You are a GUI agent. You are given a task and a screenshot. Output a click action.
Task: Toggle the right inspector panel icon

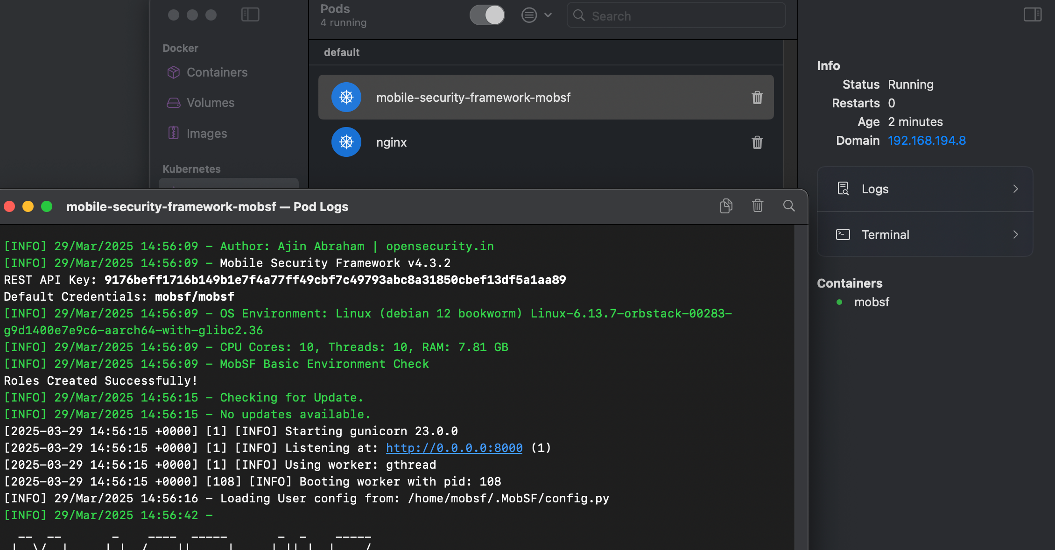pyautogui.click(x=1033, y=14)
